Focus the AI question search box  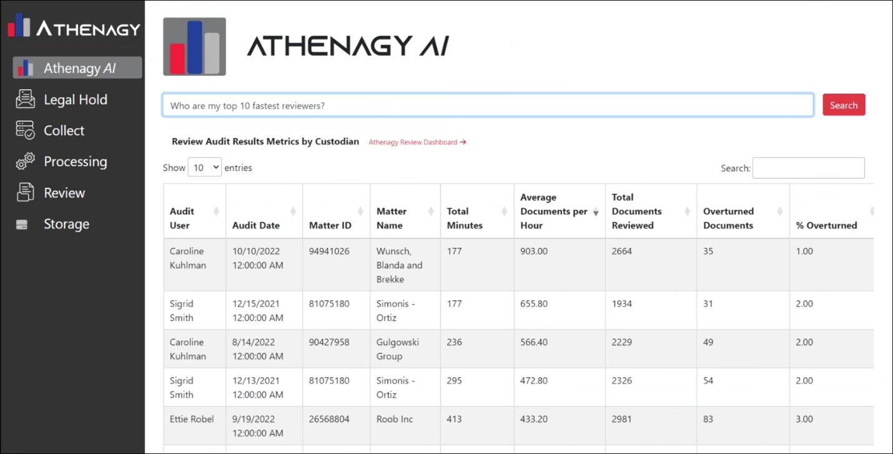tap(487, 106)
